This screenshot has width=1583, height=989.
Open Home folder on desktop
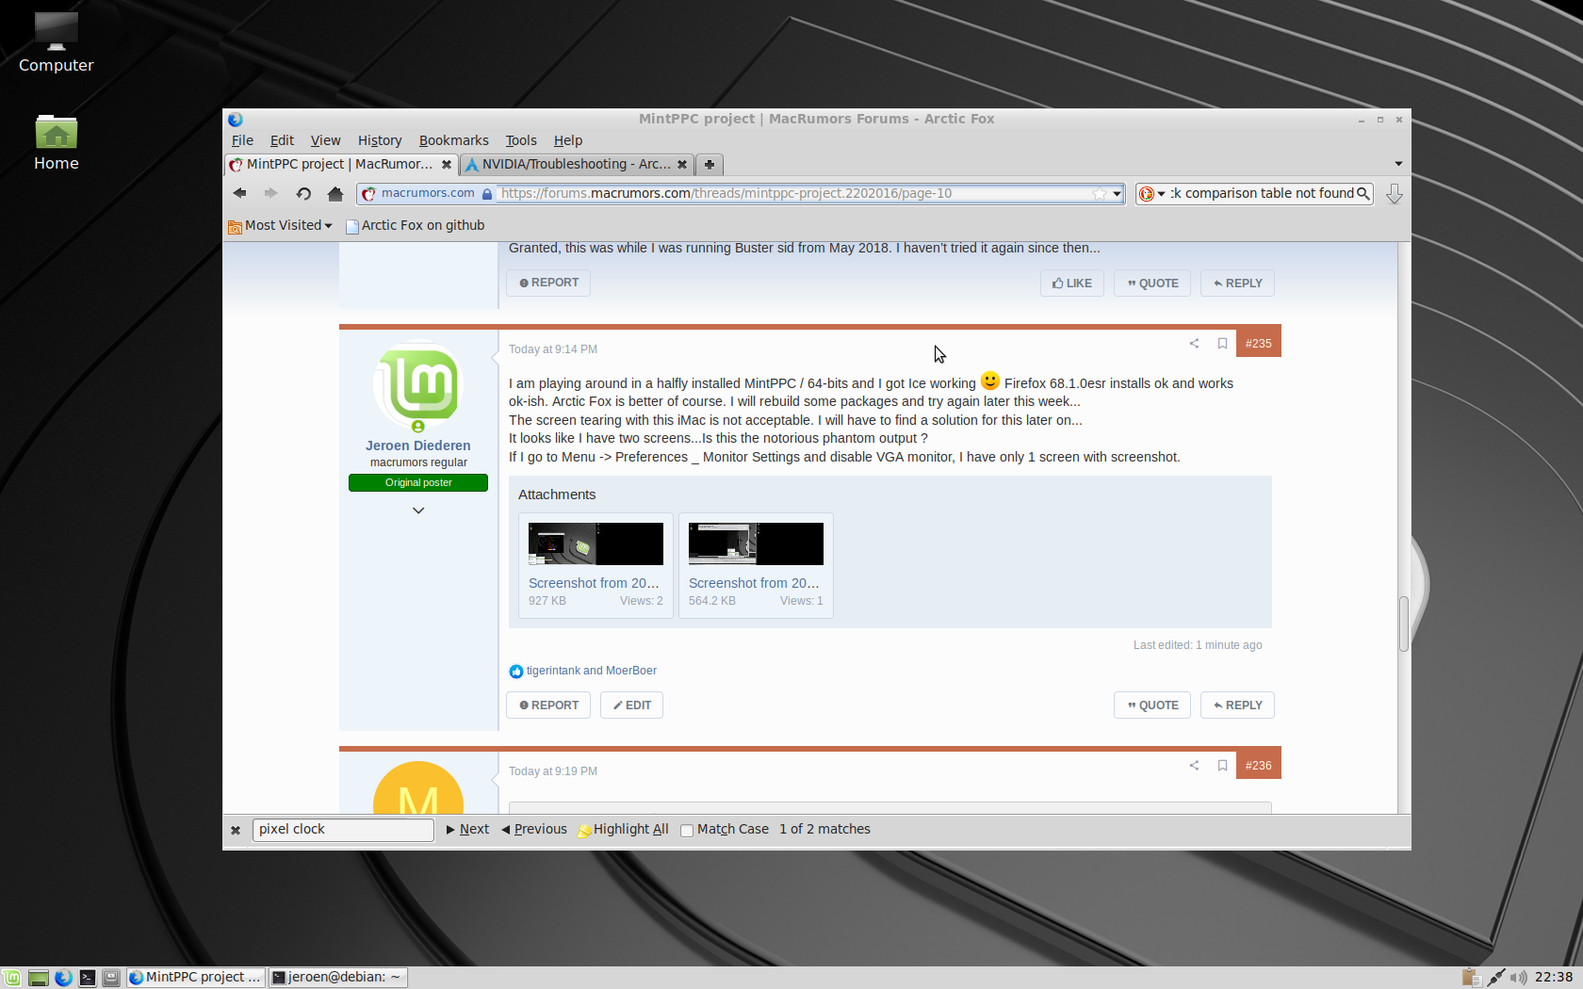[56, 143]
